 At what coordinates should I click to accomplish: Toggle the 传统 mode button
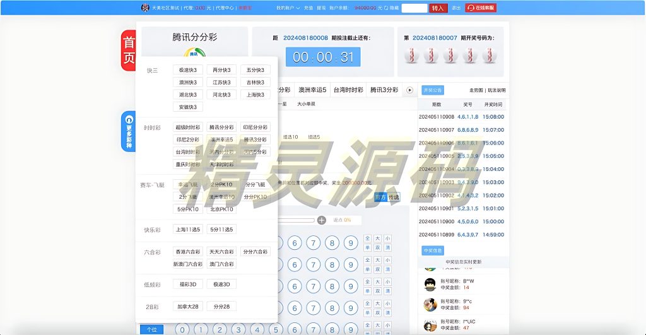394,197
